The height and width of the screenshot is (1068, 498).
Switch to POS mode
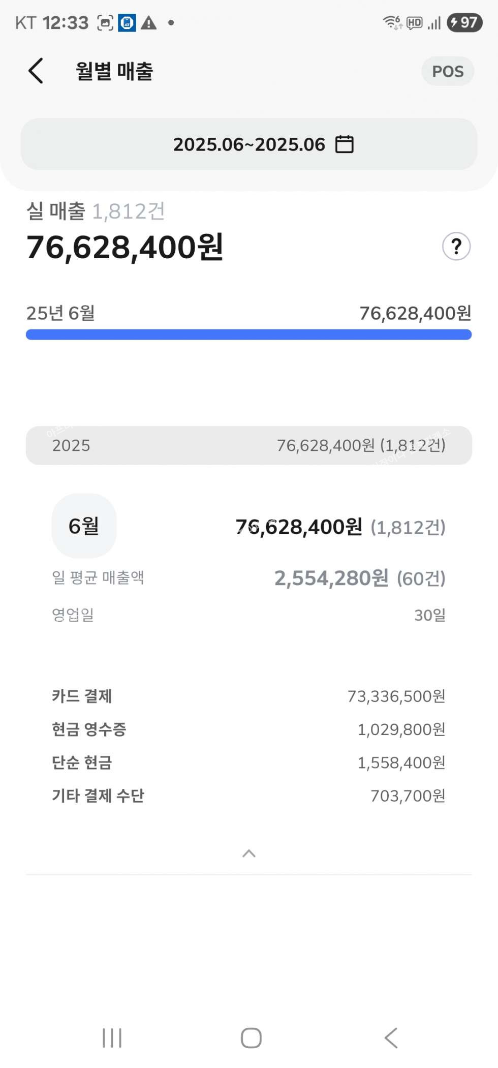point(447,71)
